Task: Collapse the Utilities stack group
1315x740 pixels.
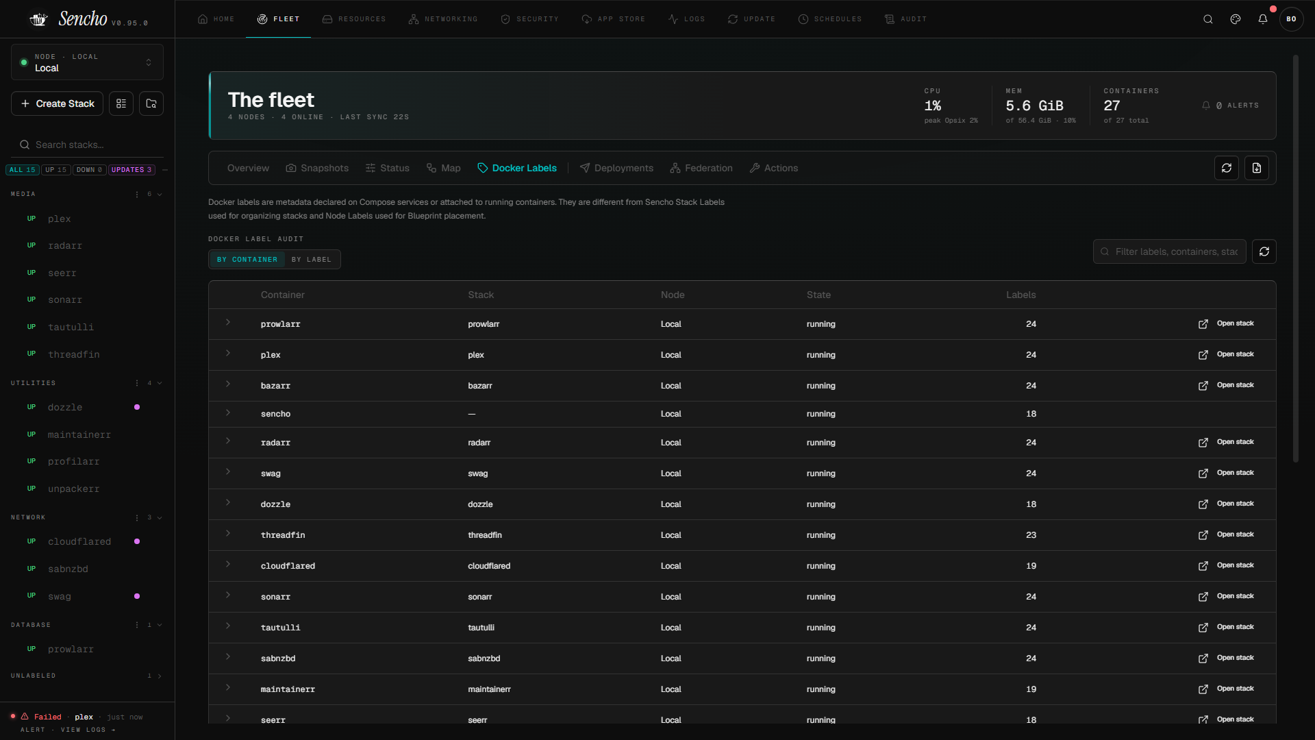Action: click(x=160, y=383)
